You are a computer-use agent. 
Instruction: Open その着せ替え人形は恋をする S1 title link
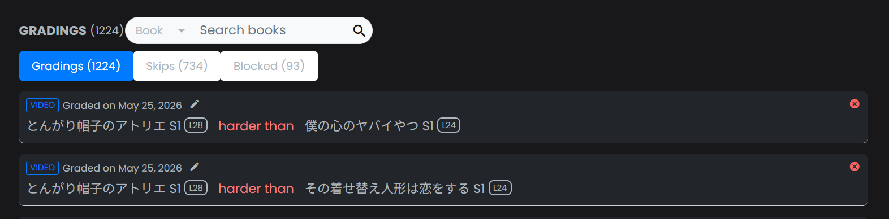(395, 189)
